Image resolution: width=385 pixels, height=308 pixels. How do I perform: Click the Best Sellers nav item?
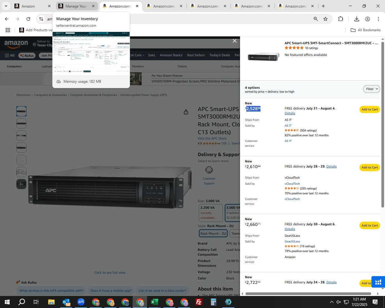[x=196, y=55]
